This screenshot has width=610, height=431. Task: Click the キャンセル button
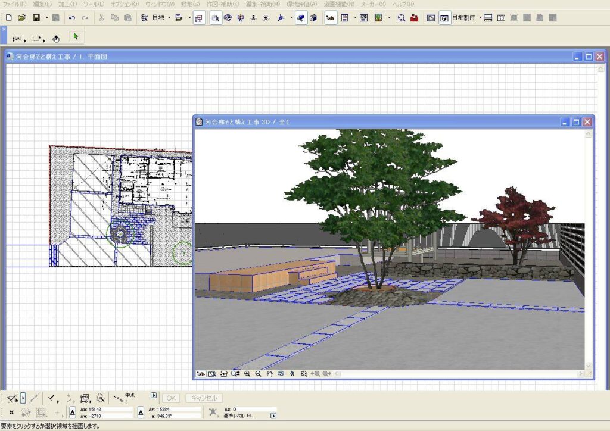tap(204, 398)
